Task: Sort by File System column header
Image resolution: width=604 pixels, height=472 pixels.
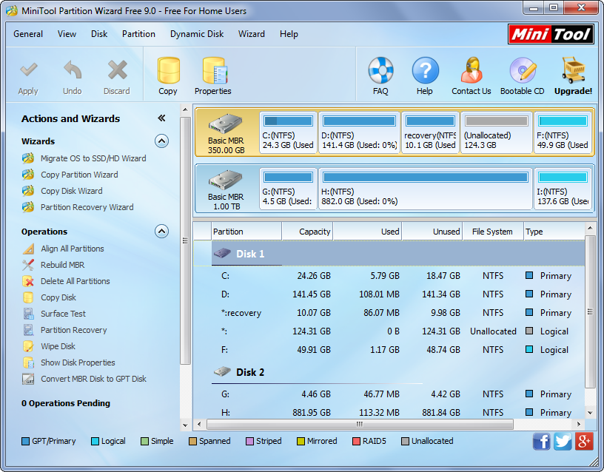Action: tap(493, 232)
